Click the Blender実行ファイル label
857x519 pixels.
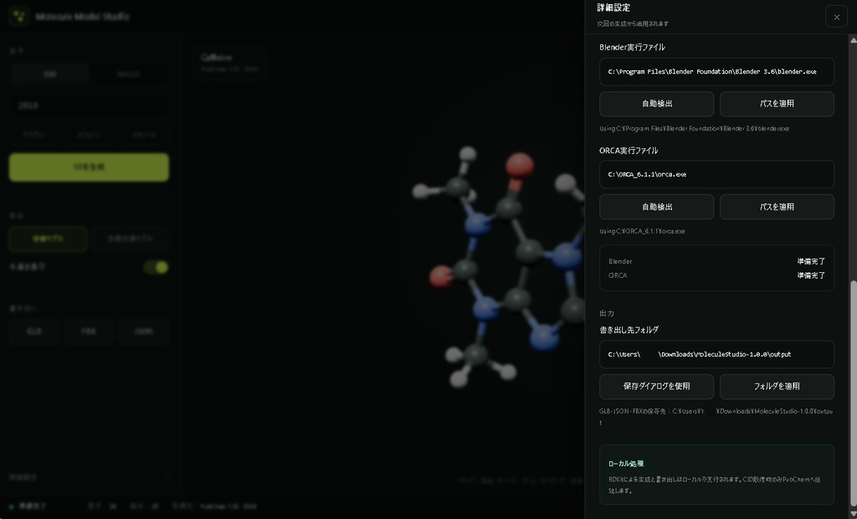point(632,47)
